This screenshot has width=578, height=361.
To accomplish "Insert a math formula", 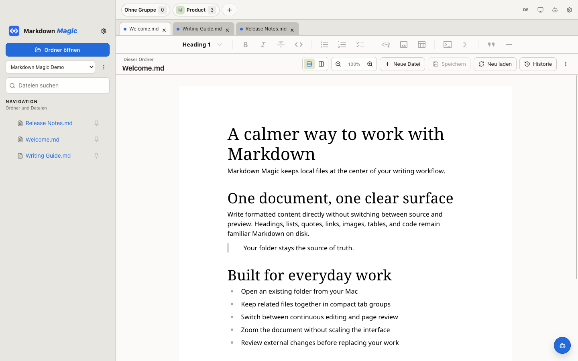I will tap(465, 45).
